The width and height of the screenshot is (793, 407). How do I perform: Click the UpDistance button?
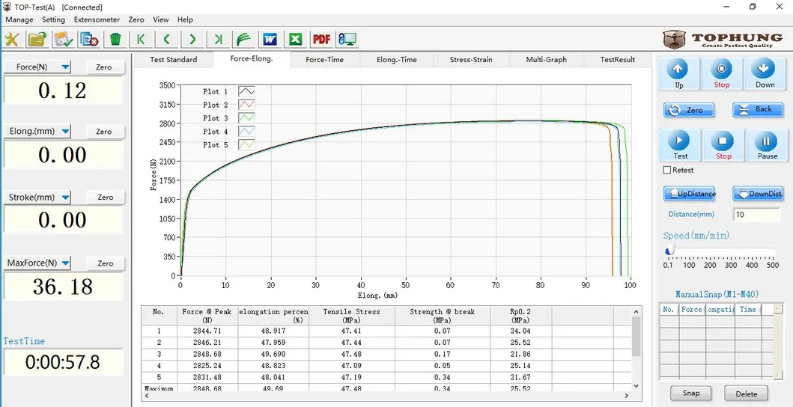click(x=690, y=194)
